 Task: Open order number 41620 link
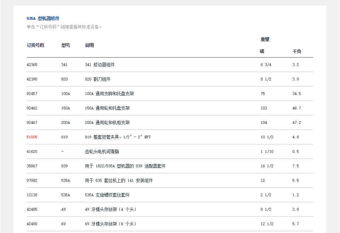point(32,152)
